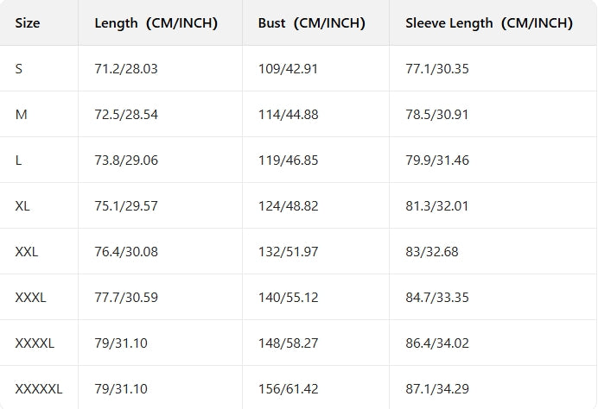598x409 pixels.
Task: Select the XXXL size cell
Action: 30,298
